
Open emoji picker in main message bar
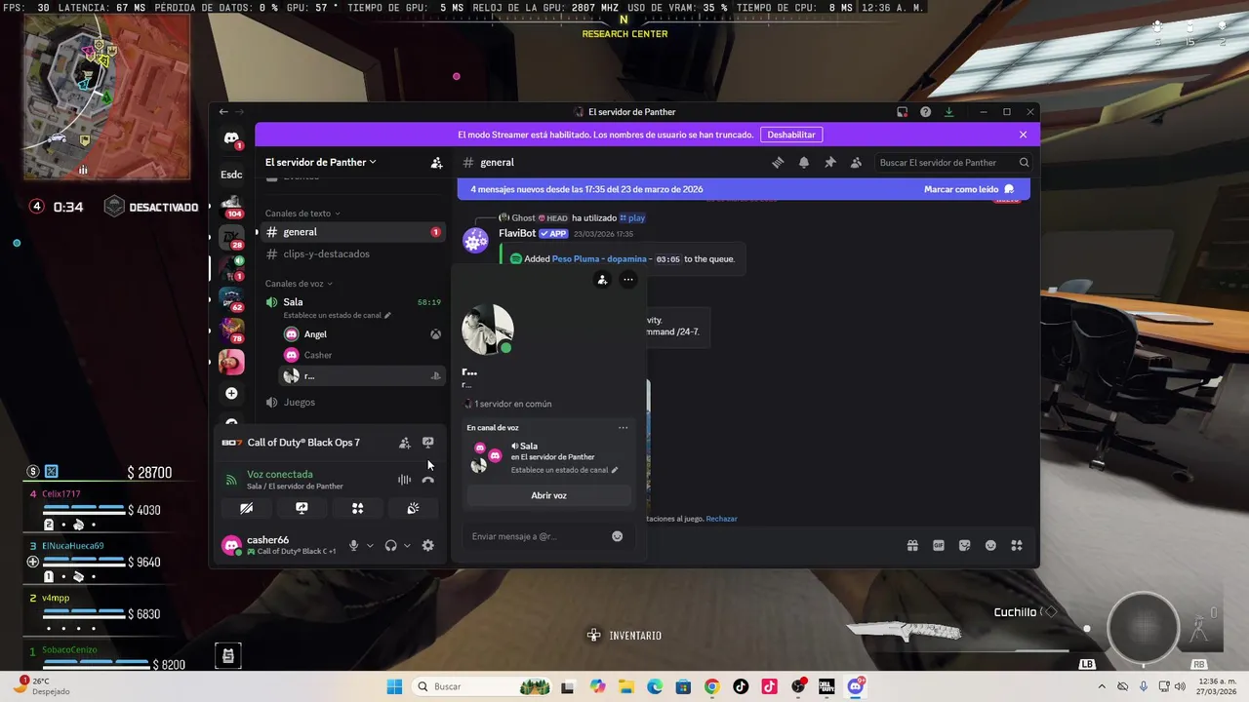pos(990,546)
